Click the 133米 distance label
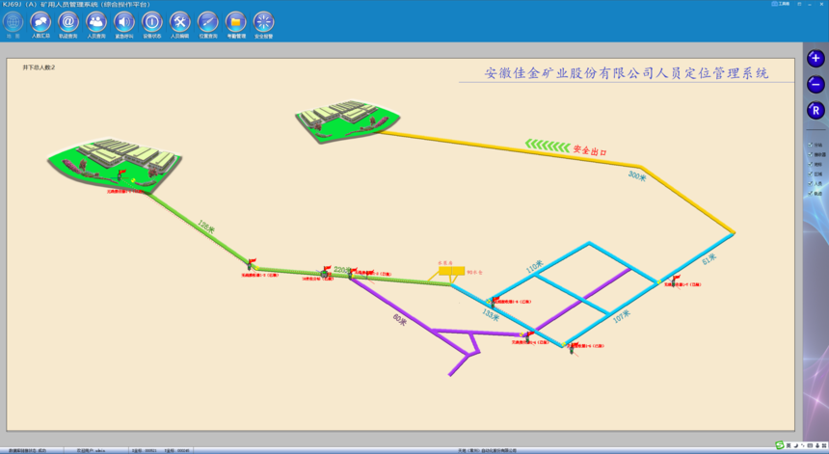 click(x=491, y=315)
